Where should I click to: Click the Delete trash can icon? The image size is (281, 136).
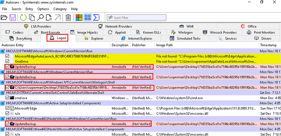point(68,17)
